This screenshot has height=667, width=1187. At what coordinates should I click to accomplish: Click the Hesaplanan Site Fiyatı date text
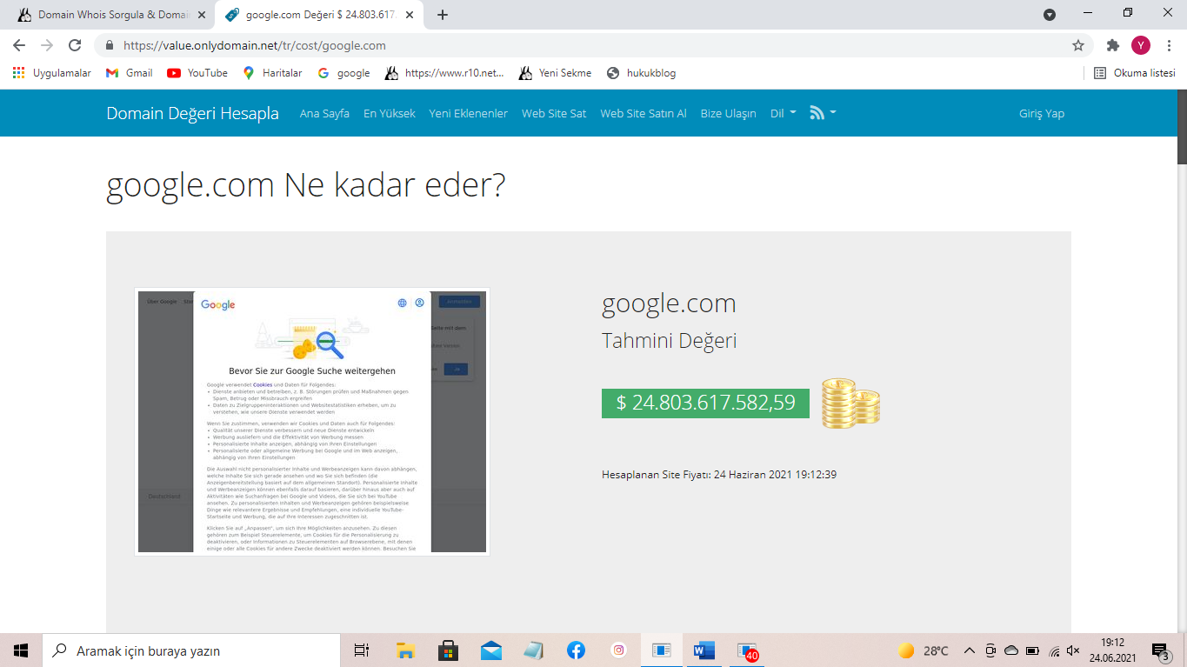719,475
